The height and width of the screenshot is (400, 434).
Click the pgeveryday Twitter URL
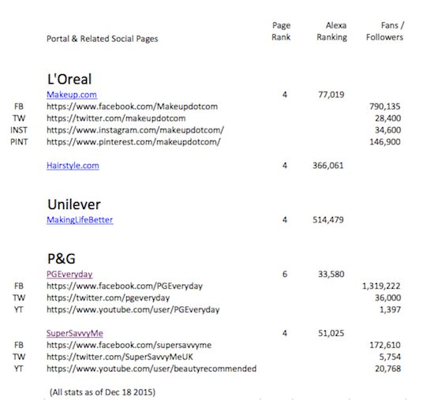(x=108, y=298)
